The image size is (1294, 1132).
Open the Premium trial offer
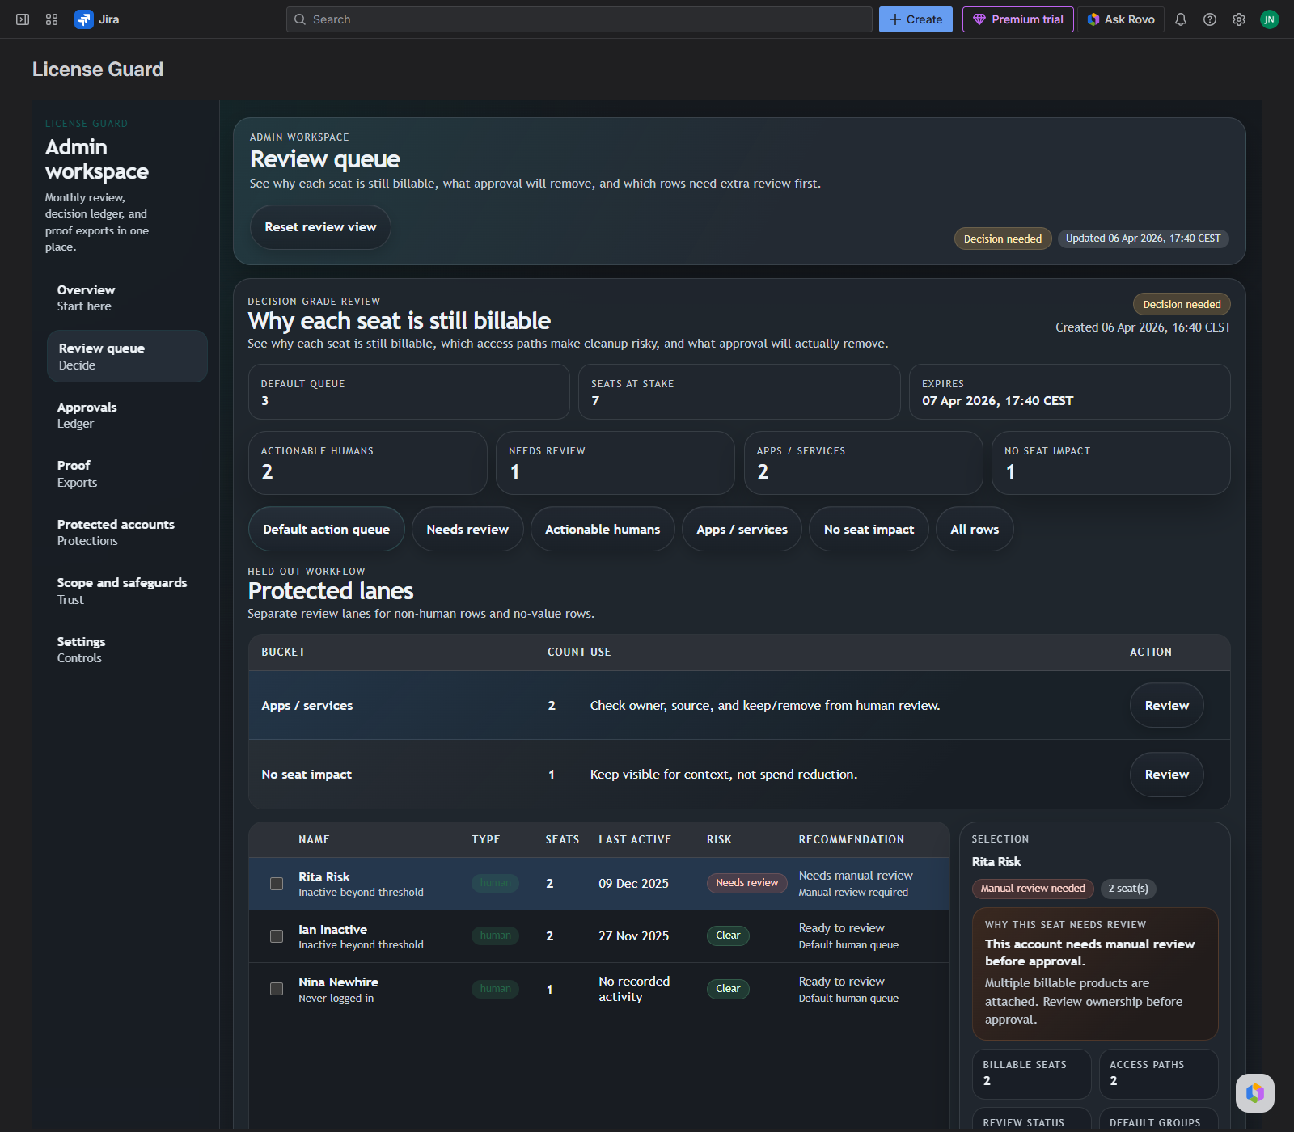pyautogui.click(x=1017, y=19)
